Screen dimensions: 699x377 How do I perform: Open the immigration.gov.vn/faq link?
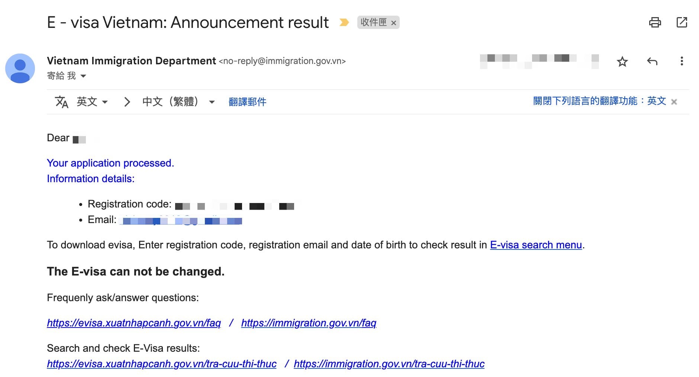point(309,323)
